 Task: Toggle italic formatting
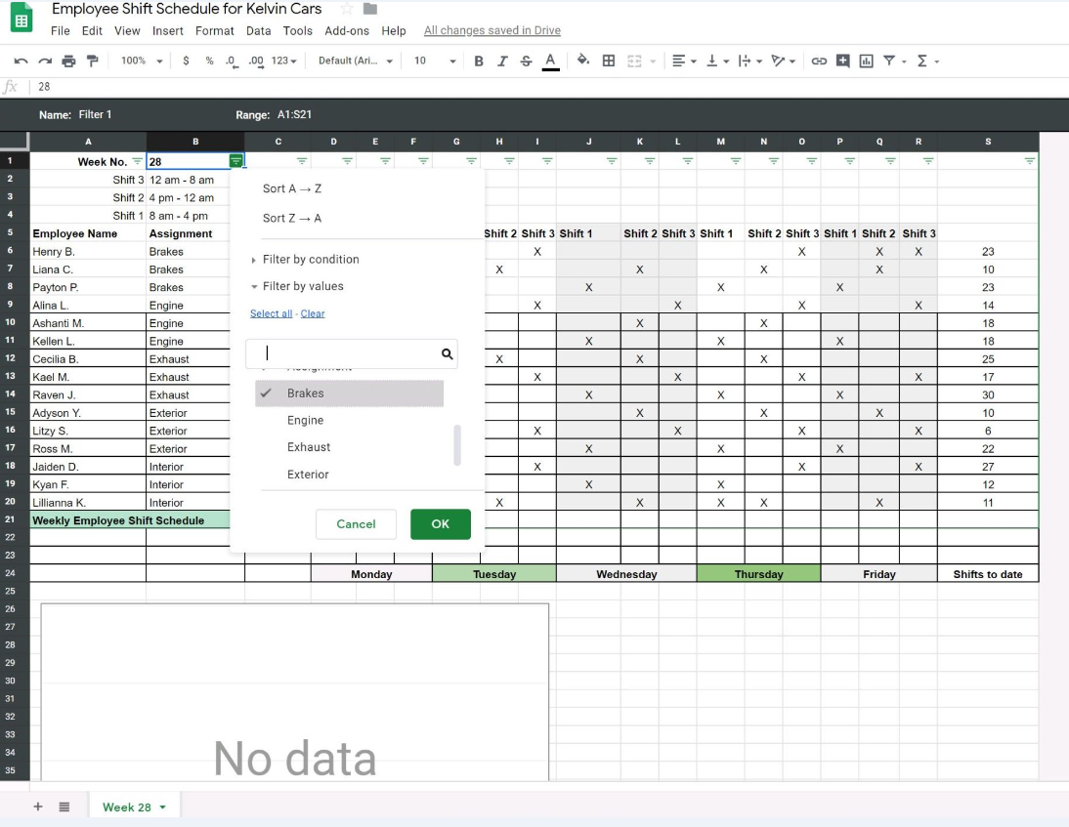(x=502, y=62)
